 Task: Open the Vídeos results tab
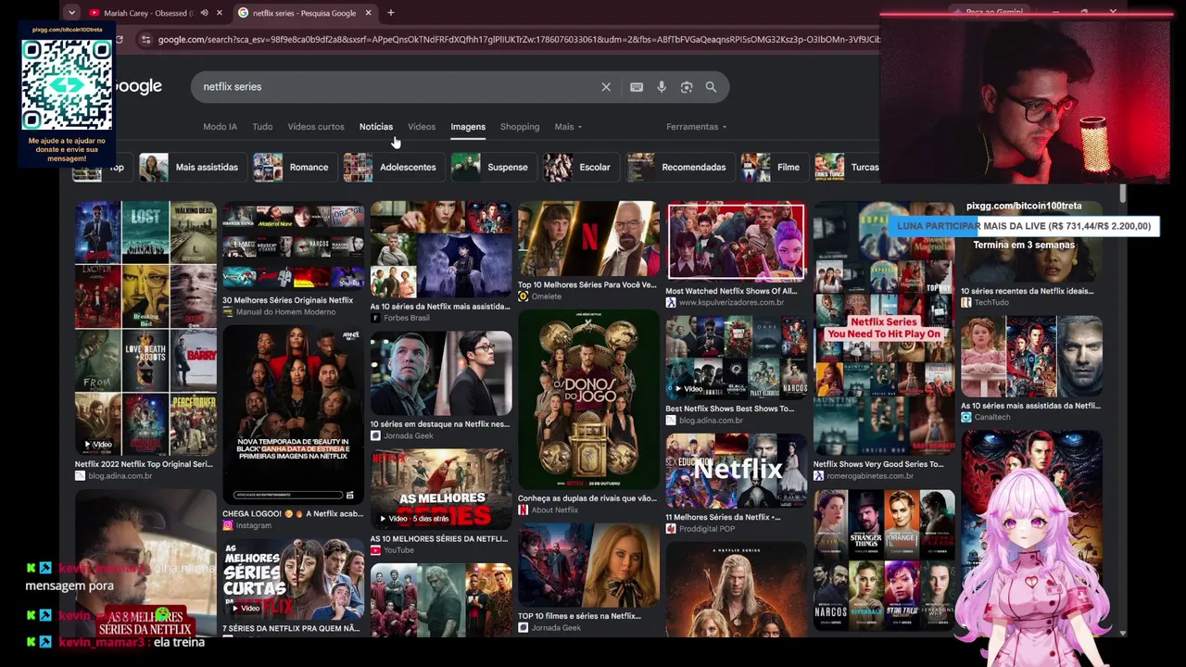(x=422, y=127)
